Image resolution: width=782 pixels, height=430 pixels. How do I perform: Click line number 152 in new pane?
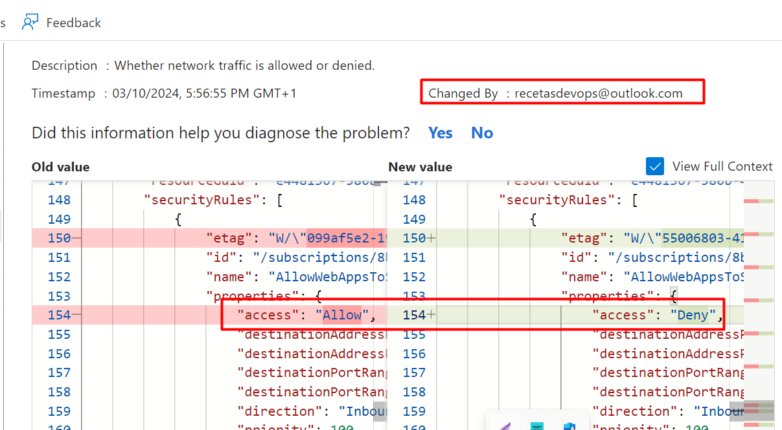pos(414,277)
